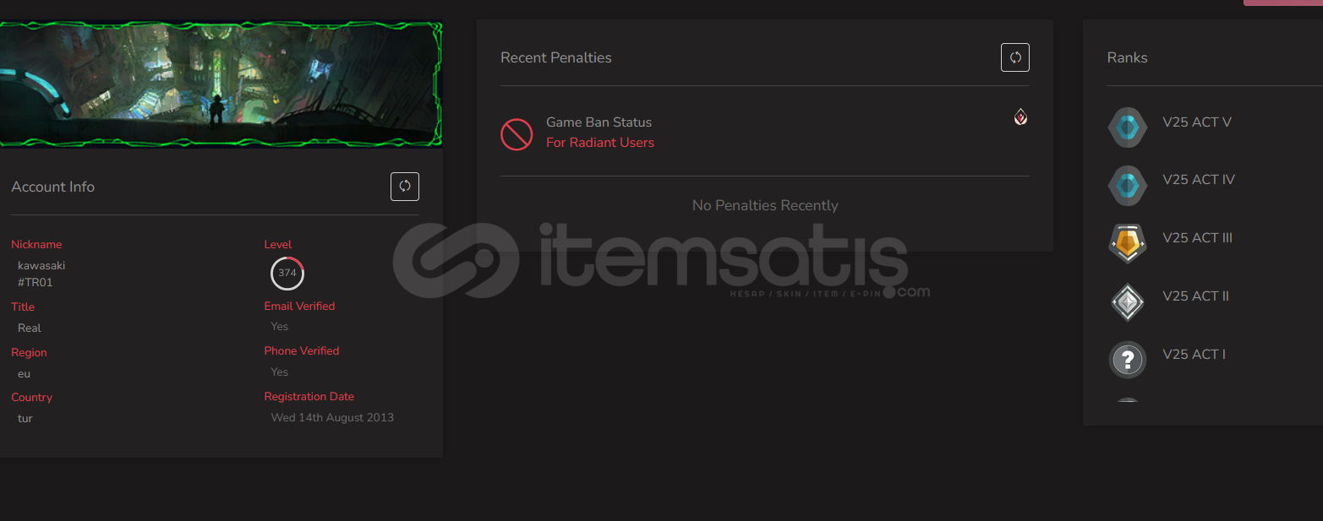
Task: Select the silver V25 ACT II rank badge
Action: [1128, 301]
